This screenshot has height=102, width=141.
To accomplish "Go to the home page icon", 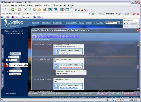I will [x=34, y=10].
